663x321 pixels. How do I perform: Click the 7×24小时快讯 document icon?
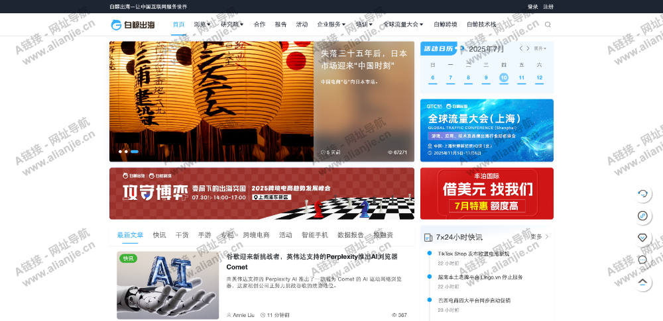tap(428, 238)
